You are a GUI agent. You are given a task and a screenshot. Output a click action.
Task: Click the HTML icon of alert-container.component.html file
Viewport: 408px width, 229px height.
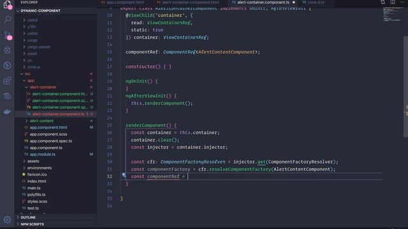click(x=29, y=94)
